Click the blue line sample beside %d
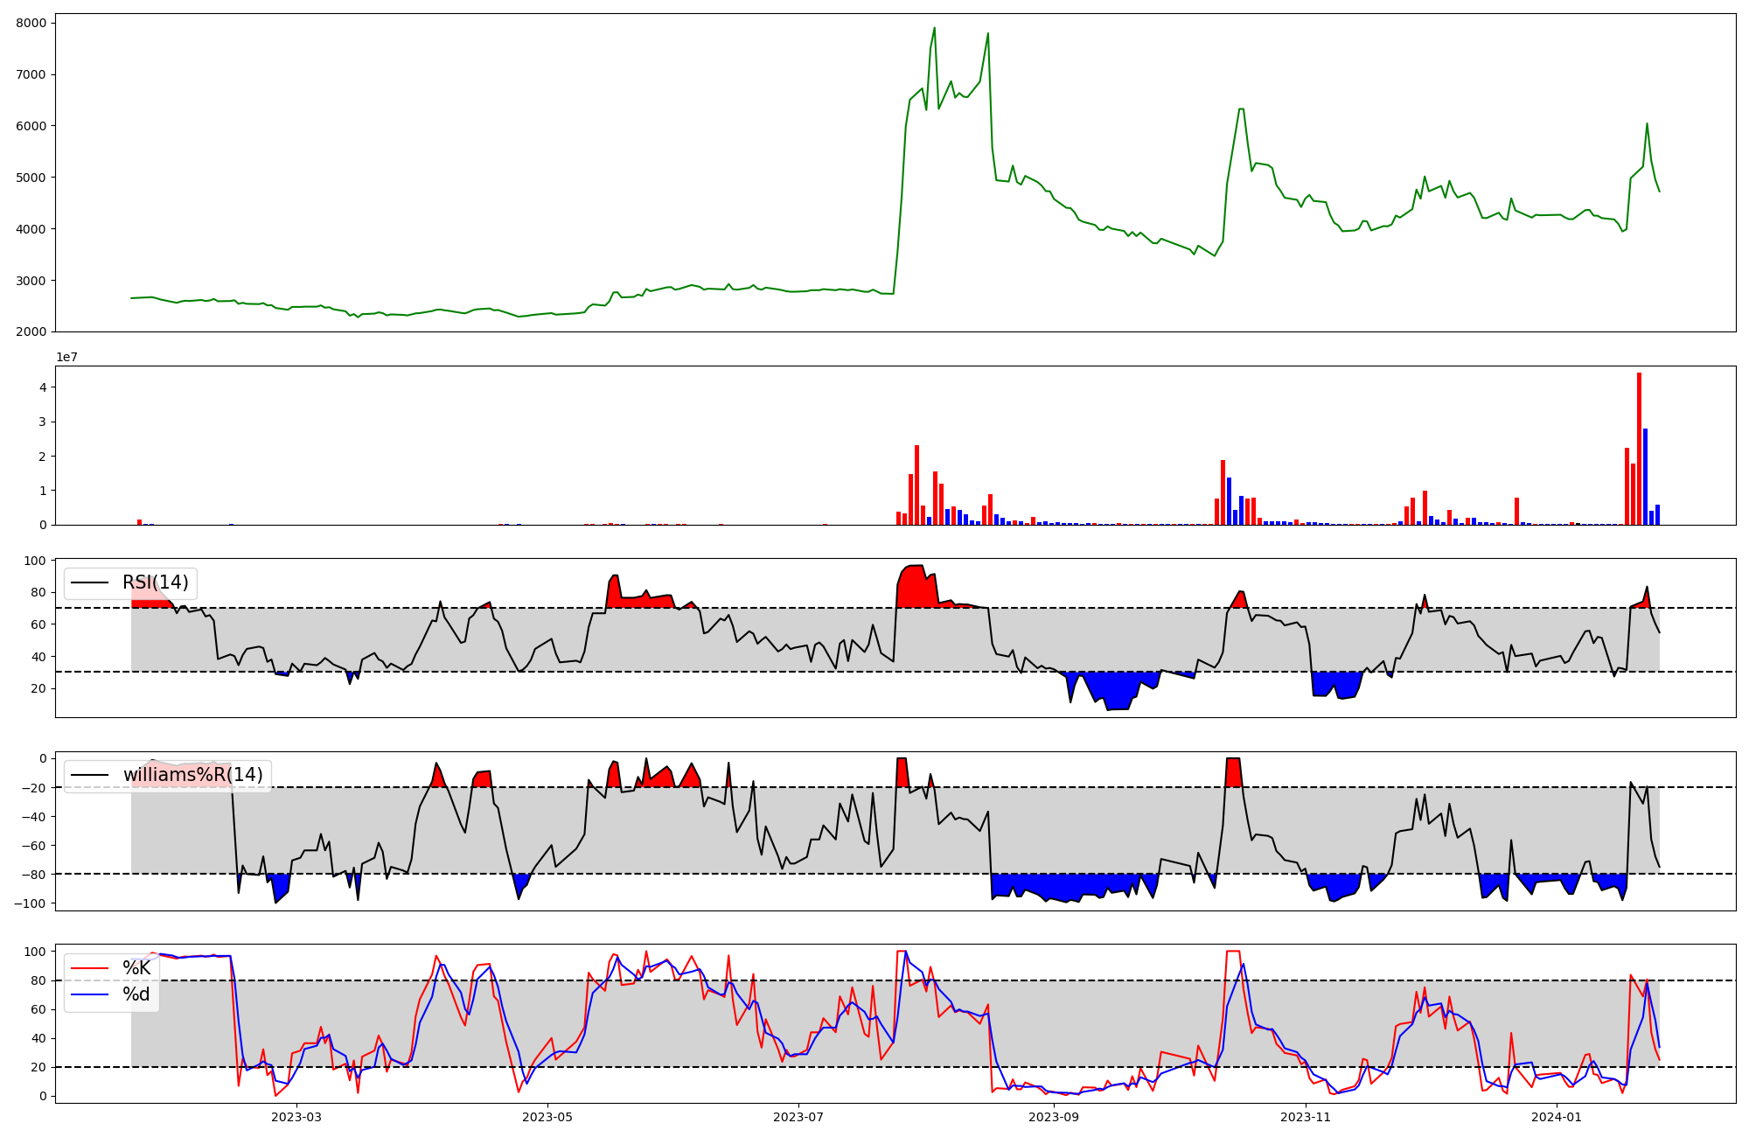Screen dimensions: 1749x1137 (90, 994)
